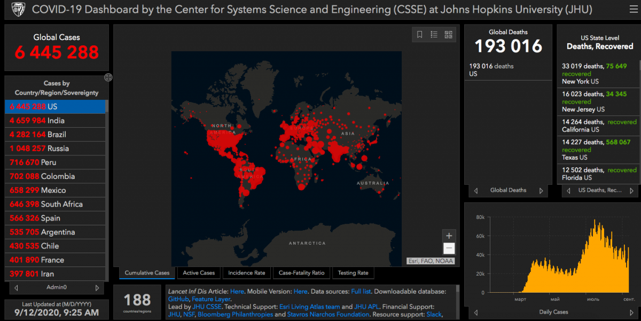Click left arrow beside US Deaths, Rec...

[x=568, y=191]
